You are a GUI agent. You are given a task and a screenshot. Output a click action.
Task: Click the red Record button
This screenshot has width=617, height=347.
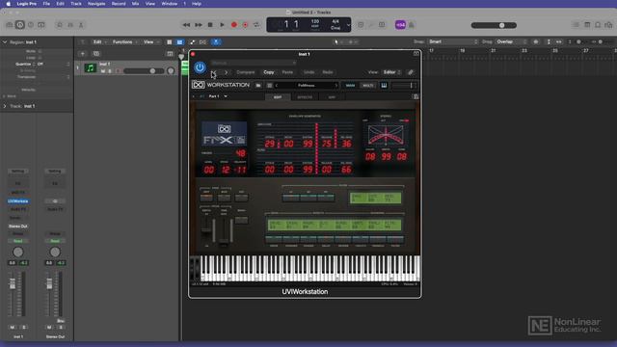coord(234,25)
